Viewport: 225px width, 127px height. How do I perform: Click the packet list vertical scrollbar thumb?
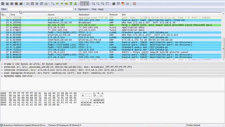coord(223,48)
